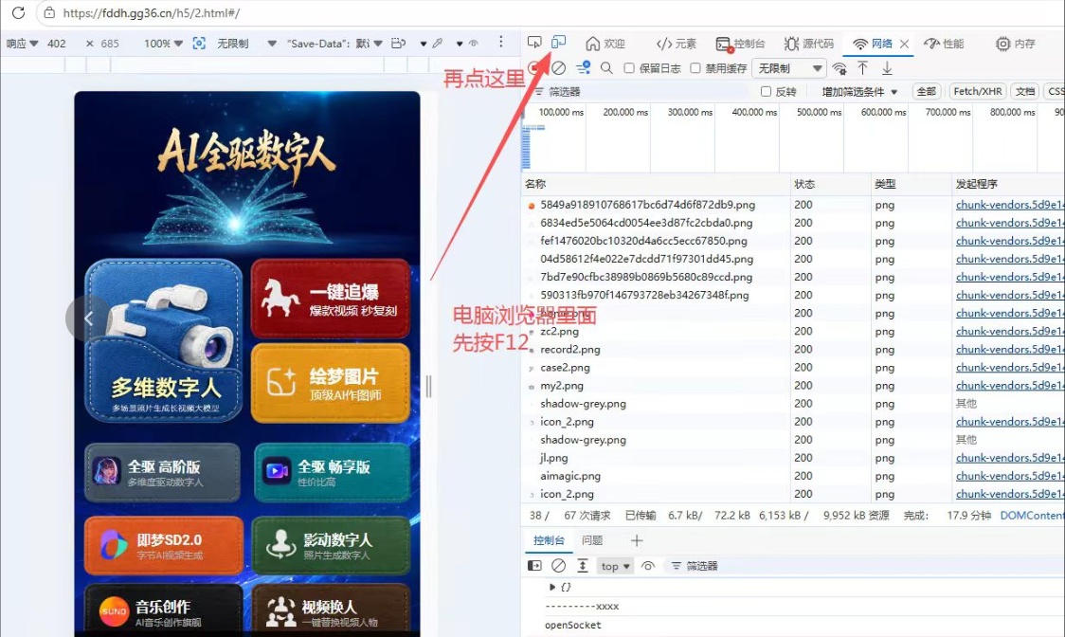Clear the network log
Viewport: 1065px width, 637px height.
tap(558, 68)
